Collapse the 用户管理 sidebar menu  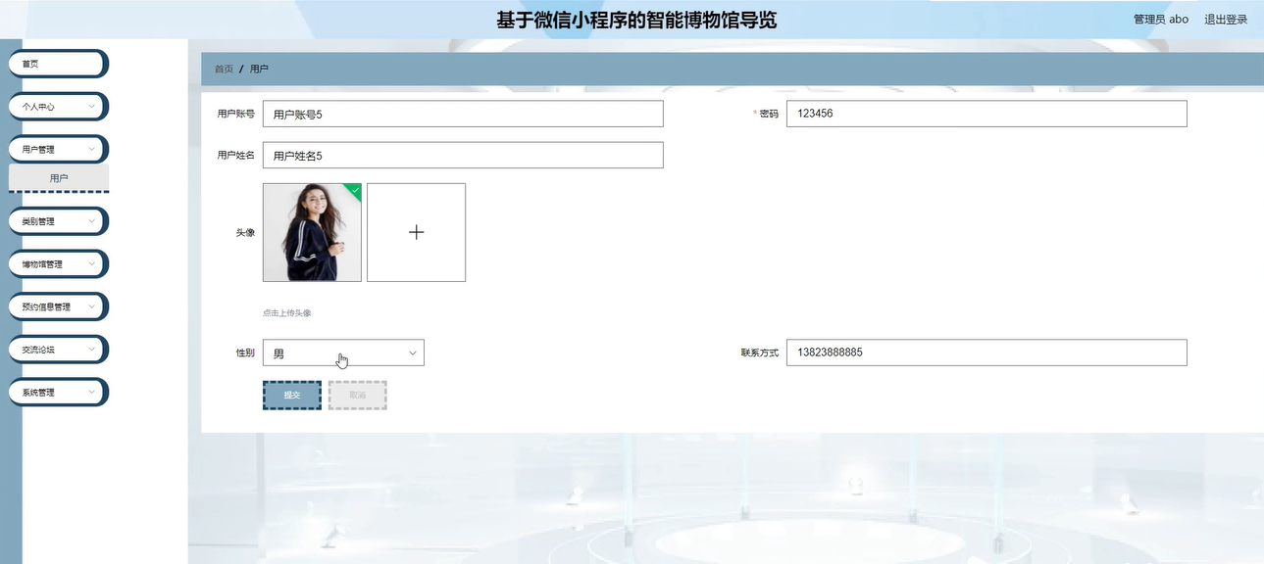[x=58, y=150]
